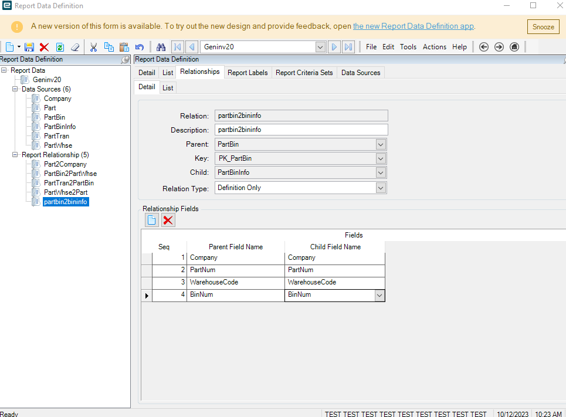The image size is (566, 417).
Task: Click the Cut scissors icon
Action: [93, 47]
